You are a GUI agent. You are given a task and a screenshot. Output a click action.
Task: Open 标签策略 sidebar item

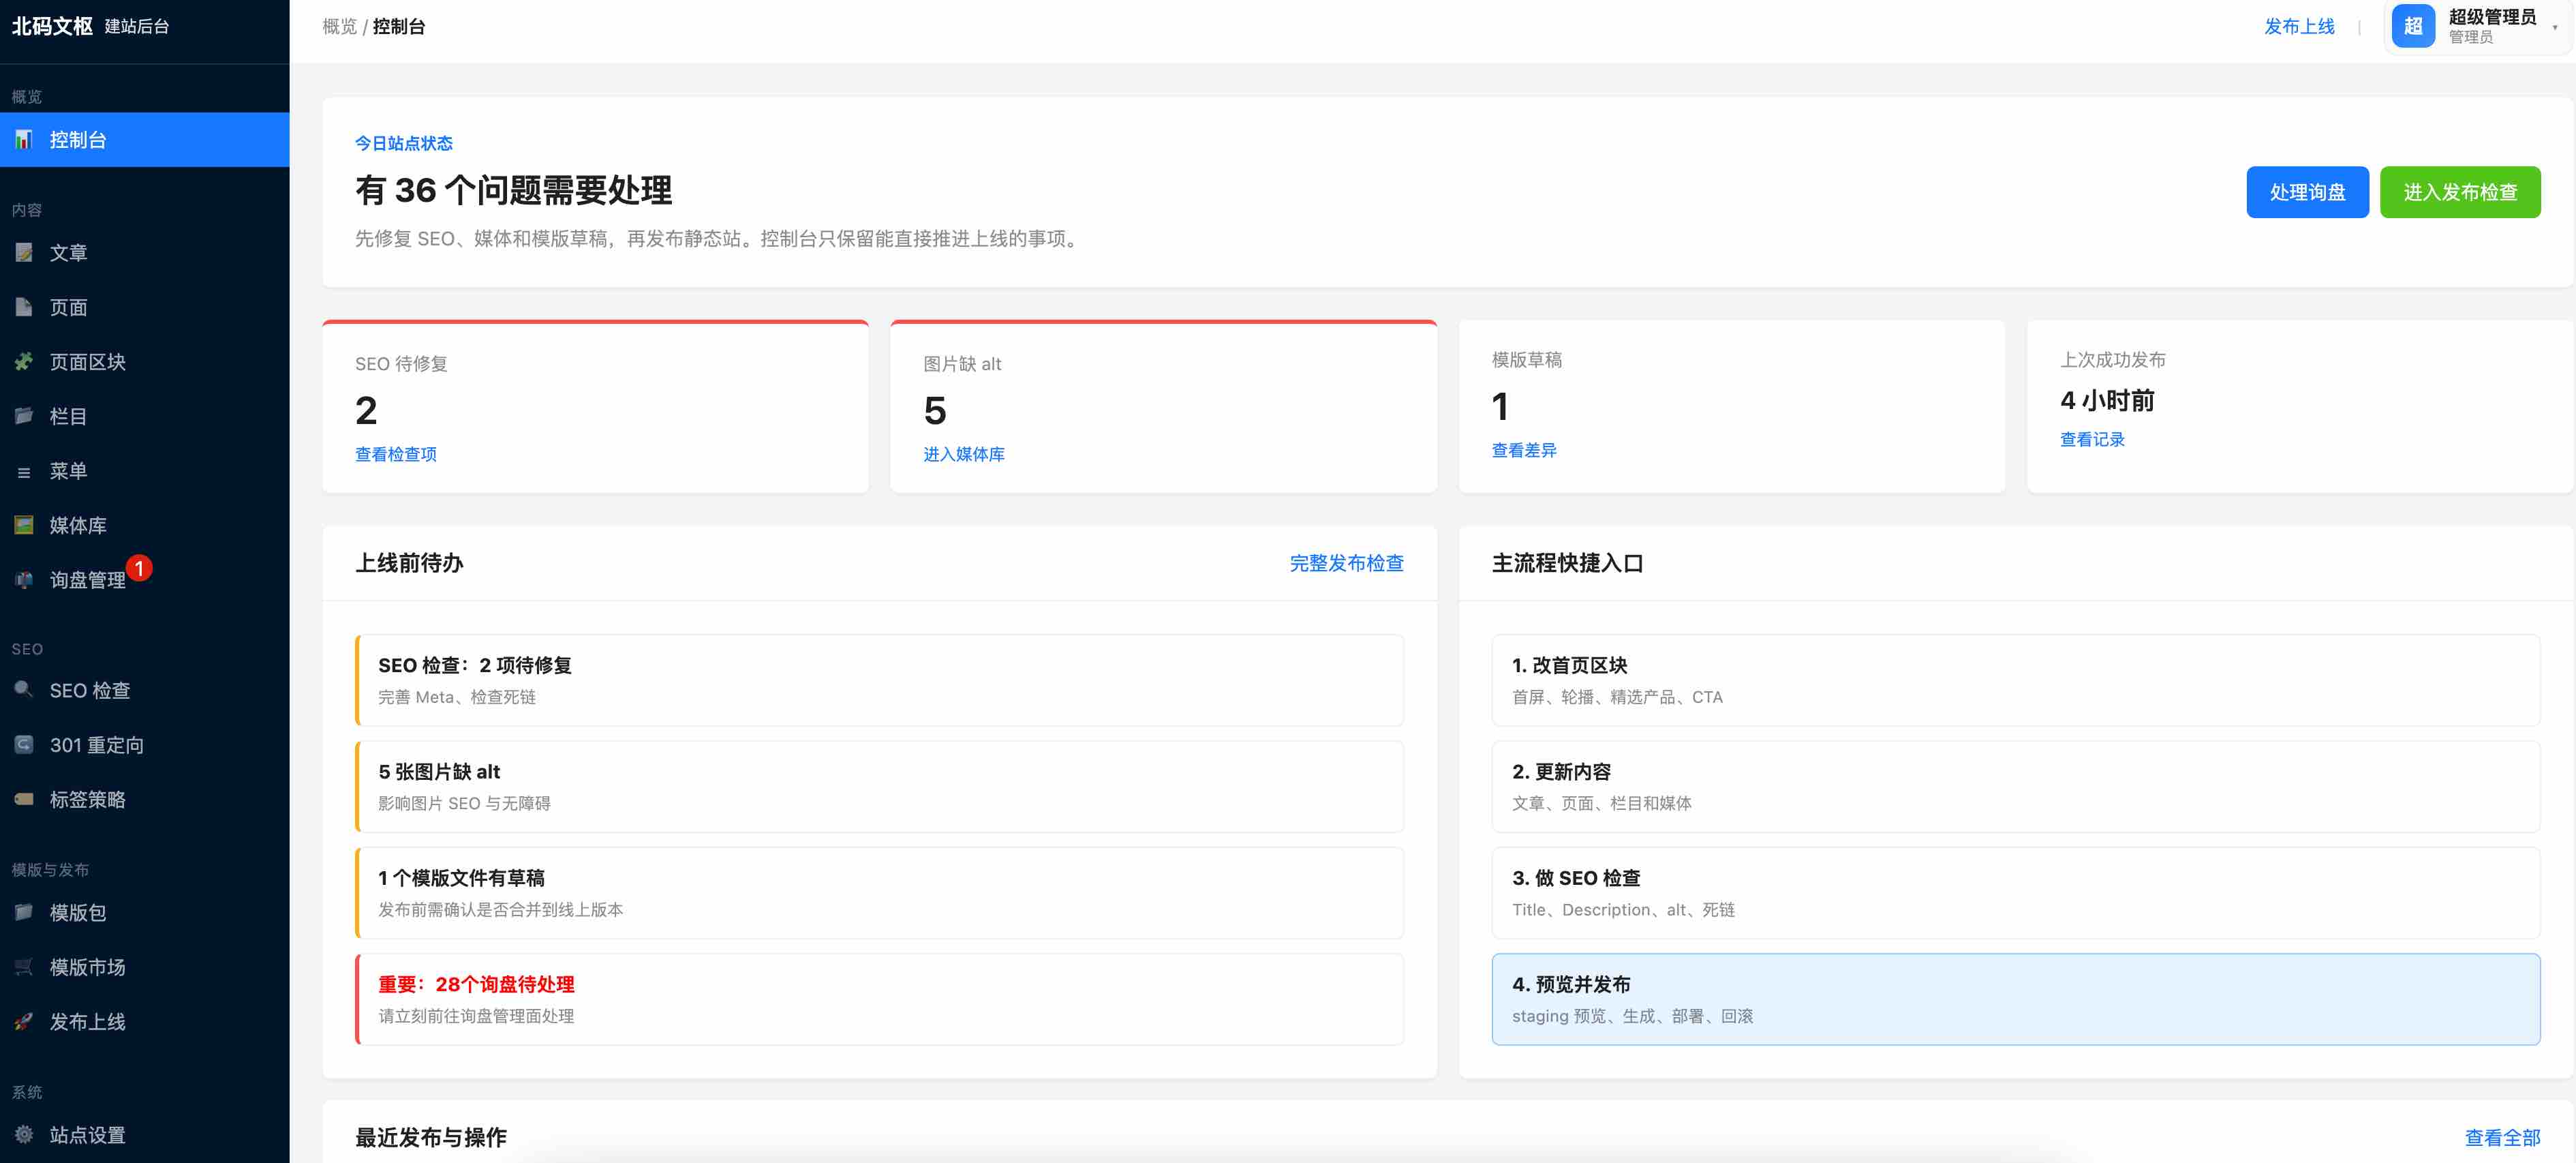click(144, 799)
